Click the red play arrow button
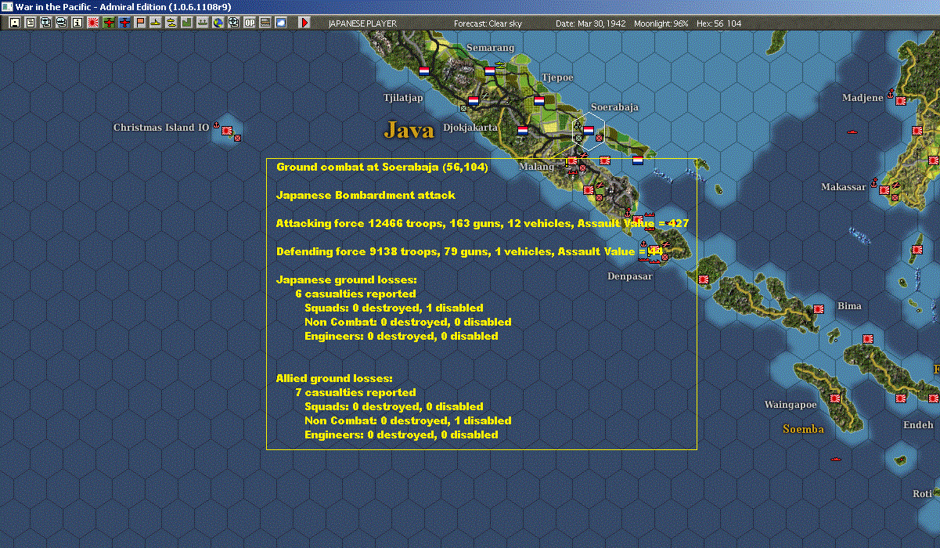Viewport: 940px width, 548px height. pyautogui.click(x=304, y=23)
